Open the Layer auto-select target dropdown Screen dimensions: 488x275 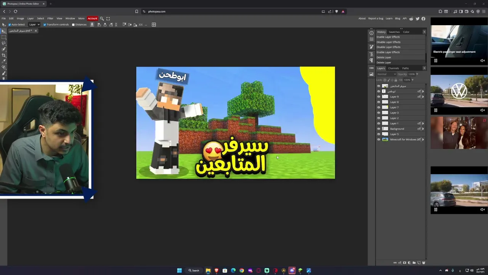pos(34,24)
